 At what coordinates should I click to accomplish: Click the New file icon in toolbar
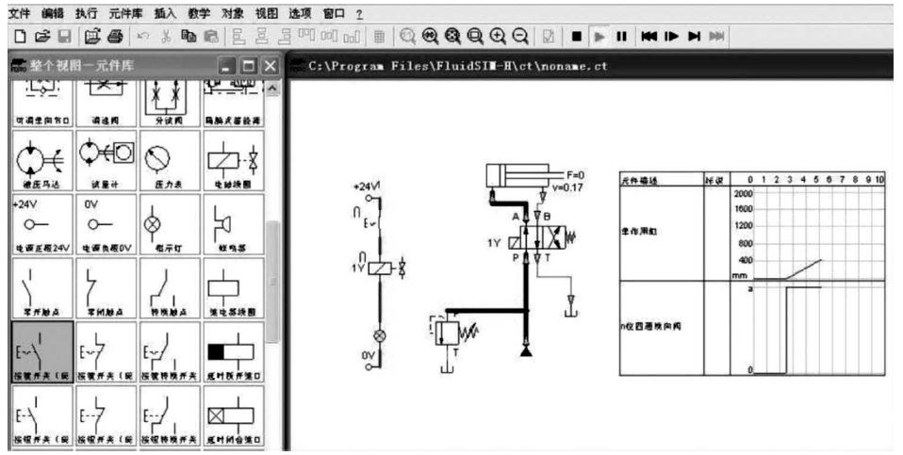click(19, 37)
